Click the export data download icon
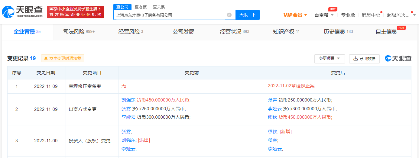Image resolution: width=419 pixels, height=158 pixels. click(356, 59)
